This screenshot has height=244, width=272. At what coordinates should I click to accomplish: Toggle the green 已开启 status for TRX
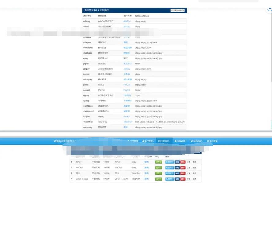tap(158, 173)
